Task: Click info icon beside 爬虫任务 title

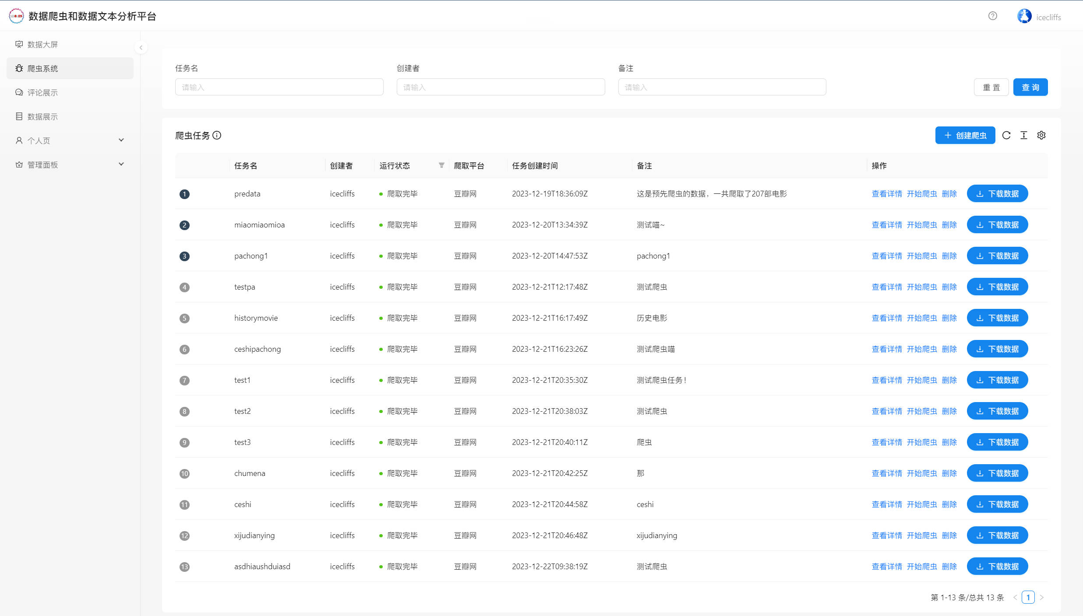Action: (217, 135)
